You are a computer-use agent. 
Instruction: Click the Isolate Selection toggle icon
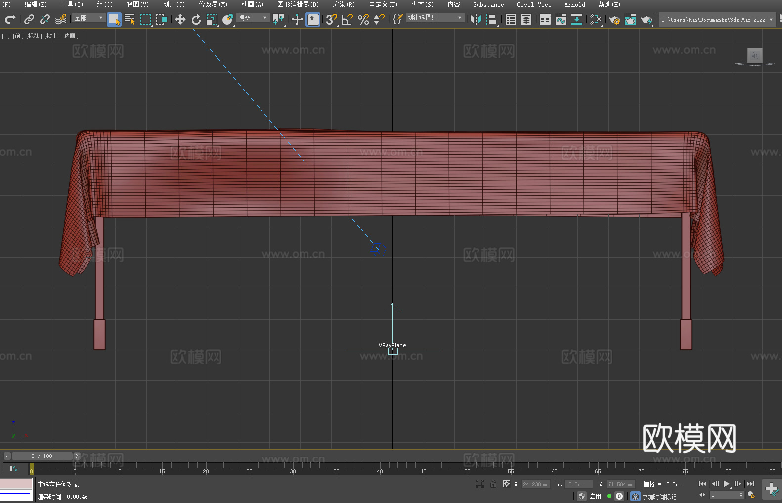point(480,484)
